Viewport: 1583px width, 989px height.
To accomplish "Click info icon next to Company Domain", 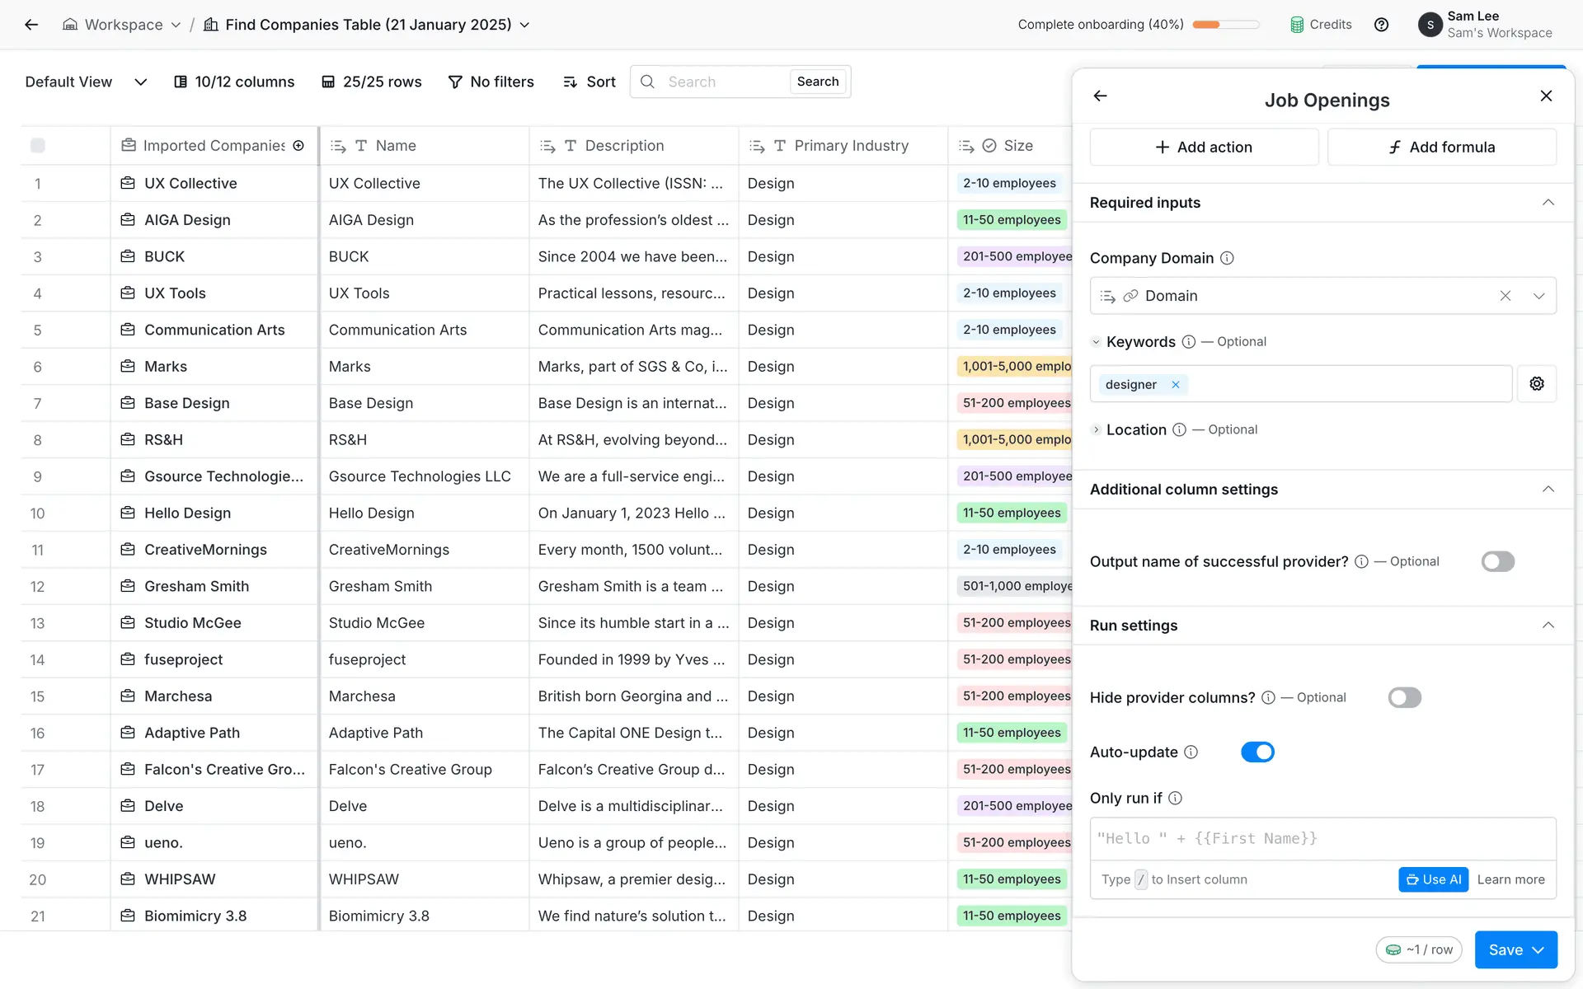I will click(1227, 258).
